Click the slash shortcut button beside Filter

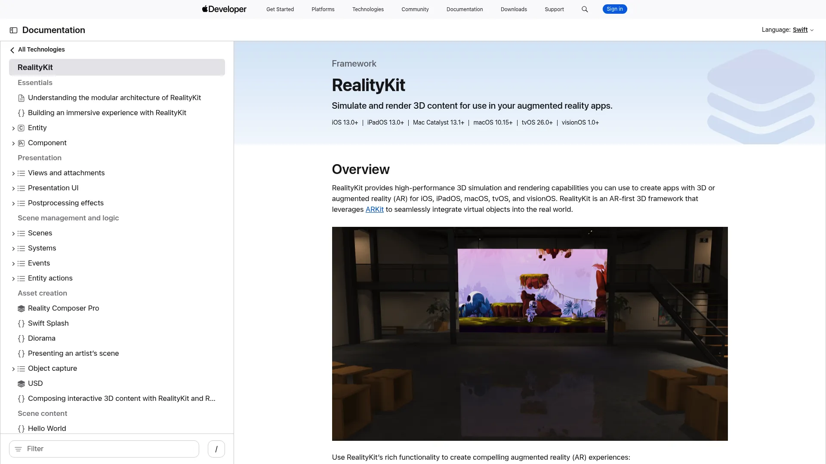[216, 449]
